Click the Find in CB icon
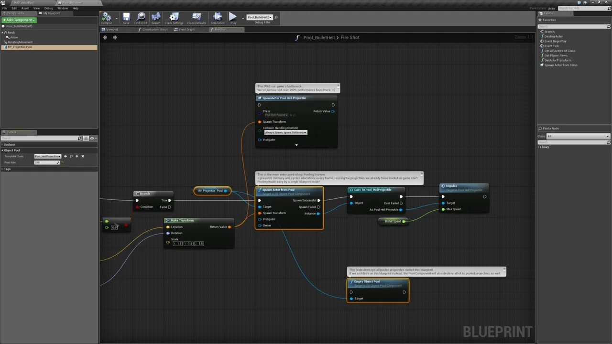The image size is (612, 344). point(141,18)
